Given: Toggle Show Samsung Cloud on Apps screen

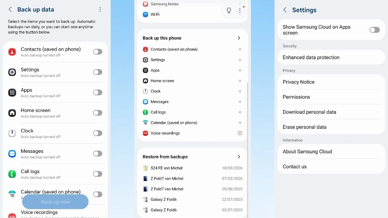Looking at the screenshot, I should point(374,30).
